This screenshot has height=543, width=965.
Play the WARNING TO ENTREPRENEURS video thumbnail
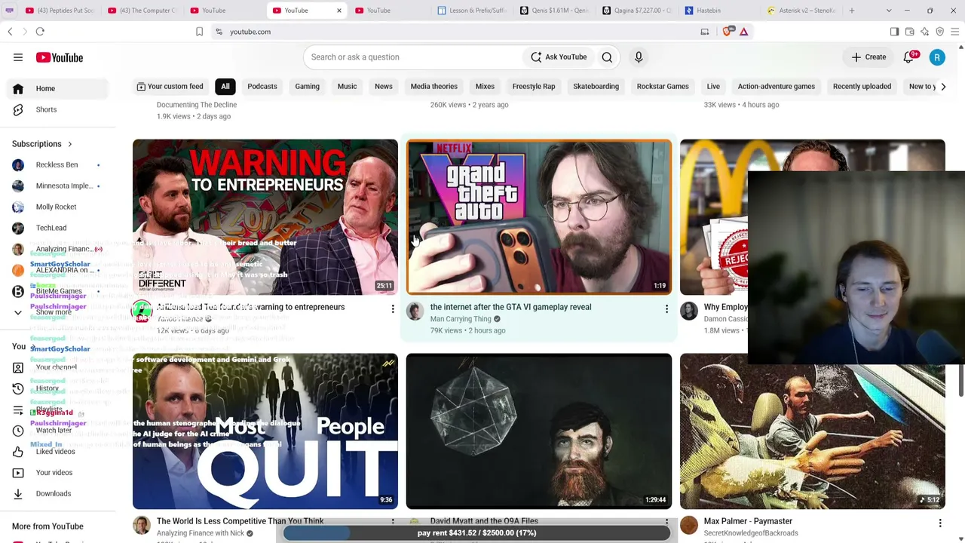tap(265, 217)
